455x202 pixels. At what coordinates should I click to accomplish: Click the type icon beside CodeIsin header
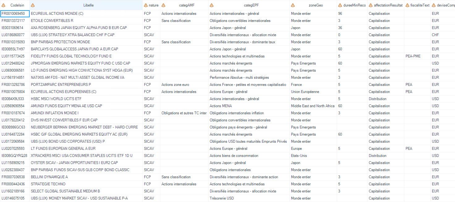pos(3,5)
